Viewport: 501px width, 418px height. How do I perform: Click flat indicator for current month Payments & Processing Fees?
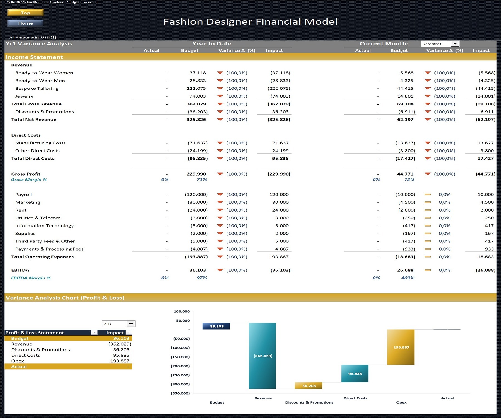pos(428,249)
